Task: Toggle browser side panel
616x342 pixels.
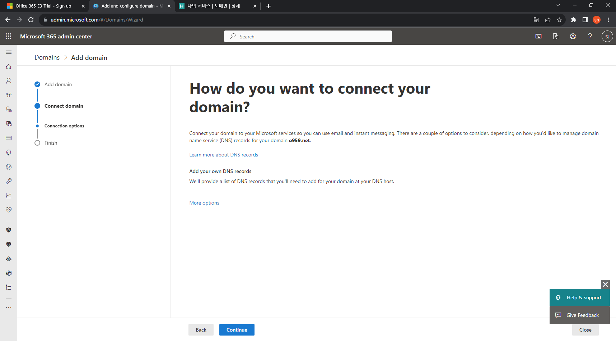Action: pos(585,20)
